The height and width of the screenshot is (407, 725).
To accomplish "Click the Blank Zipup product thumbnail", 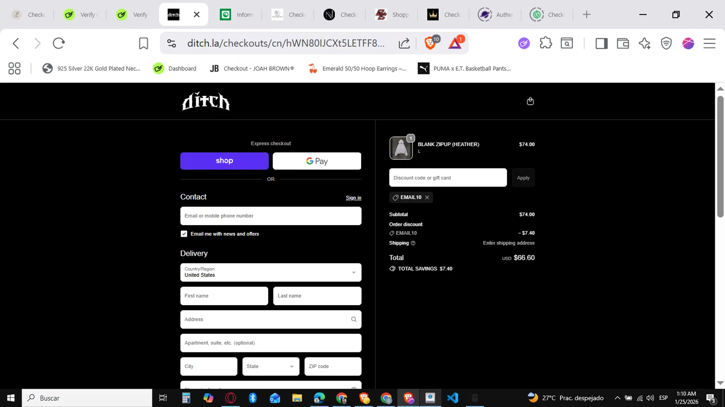I will point(401,148).
